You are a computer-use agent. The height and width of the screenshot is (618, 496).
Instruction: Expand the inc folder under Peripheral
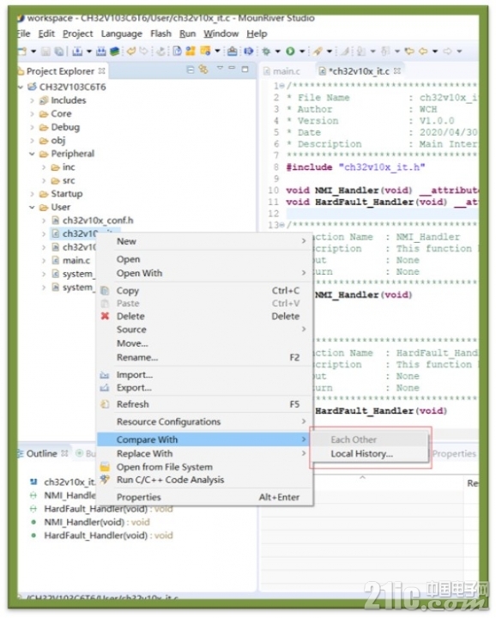click(x=44, y=167)
